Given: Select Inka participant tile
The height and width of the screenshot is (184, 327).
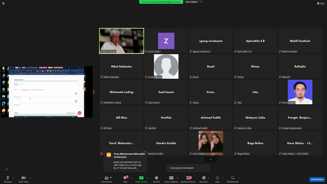Looking at the screenshot, I should (255, 92).
